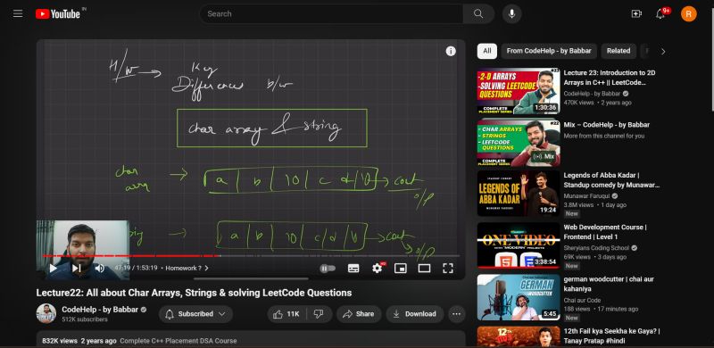Toggle the autoplay switch
The image size is (714, 348).
point(328,269)
